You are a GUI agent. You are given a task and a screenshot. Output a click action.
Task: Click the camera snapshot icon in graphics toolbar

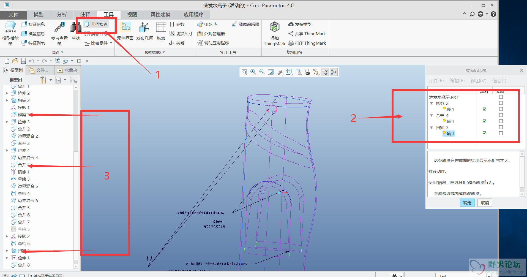coord(307,72)
